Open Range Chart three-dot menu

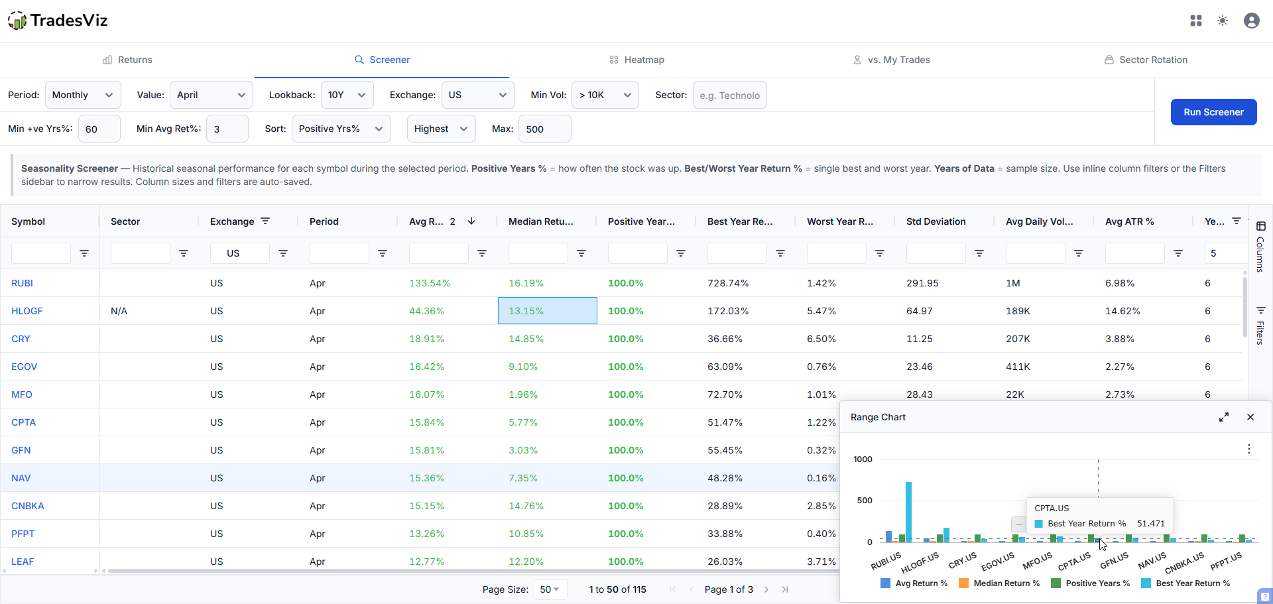point(1249,449)
